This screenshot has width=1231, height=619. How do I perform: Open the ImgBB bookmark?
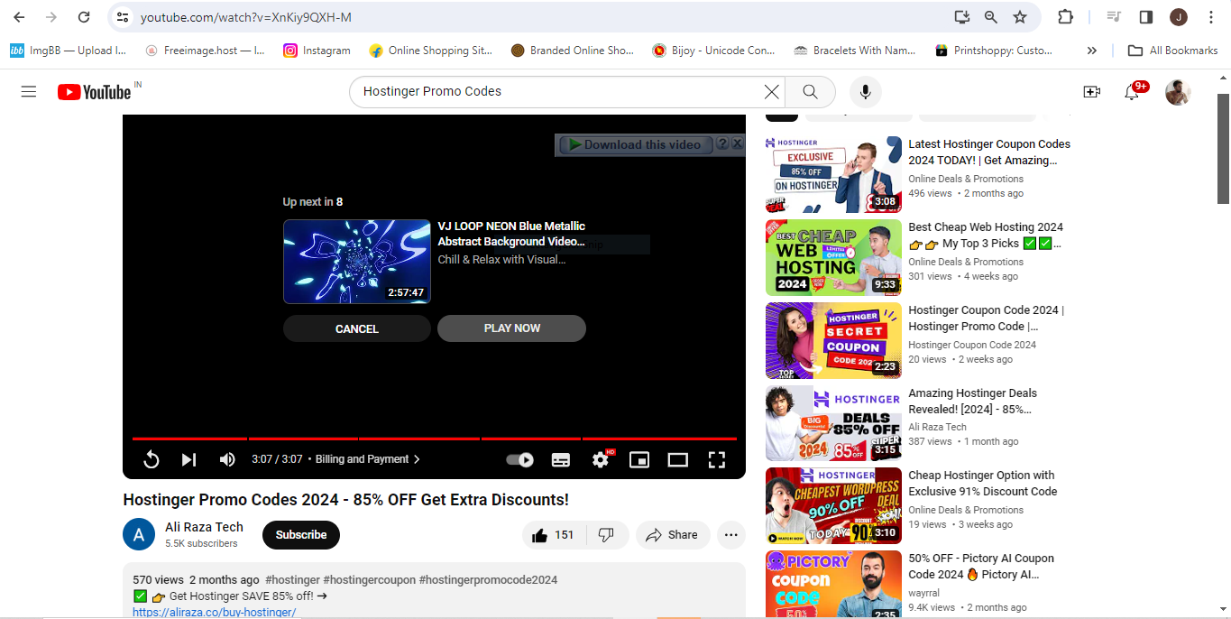69,51
